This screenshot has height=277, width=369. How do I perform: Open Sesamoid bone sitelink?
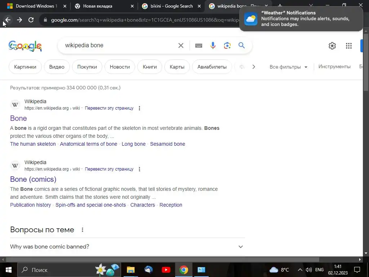click(168, 144)
